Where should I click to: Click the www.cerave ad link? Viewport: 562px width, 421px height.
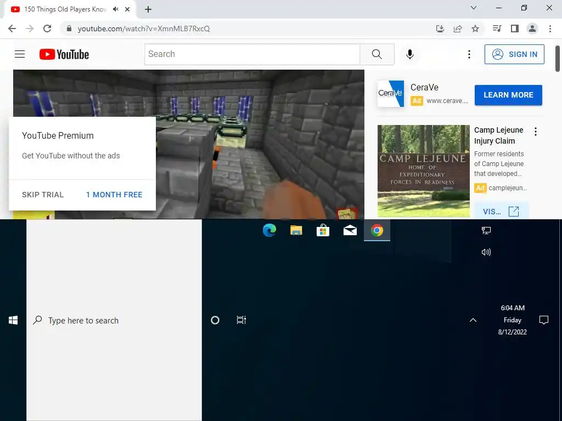click(x=447, y=101)
